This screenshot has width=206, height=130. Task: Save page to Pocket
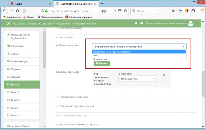(x=120, y=11)
